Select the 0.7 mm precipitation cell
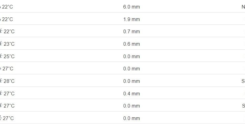This screenshot has width=245, height=124. pos(131,31)
